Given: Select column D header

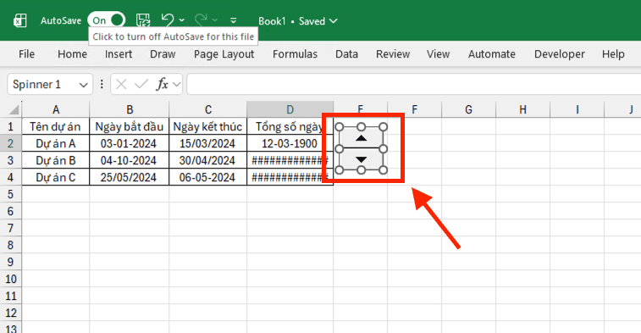Looking at the screenshot, I should coord(290,109).
